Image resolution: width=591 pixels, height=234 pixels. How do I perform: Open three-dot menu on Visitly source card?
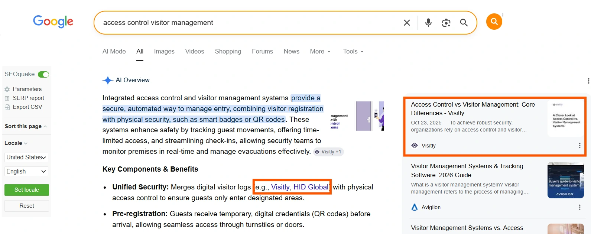[579, 146]
